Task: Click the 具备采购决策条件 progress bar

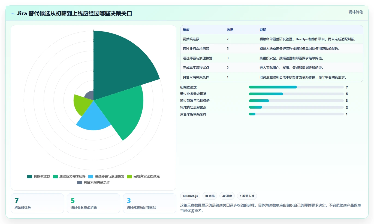Action: (296, 114)
